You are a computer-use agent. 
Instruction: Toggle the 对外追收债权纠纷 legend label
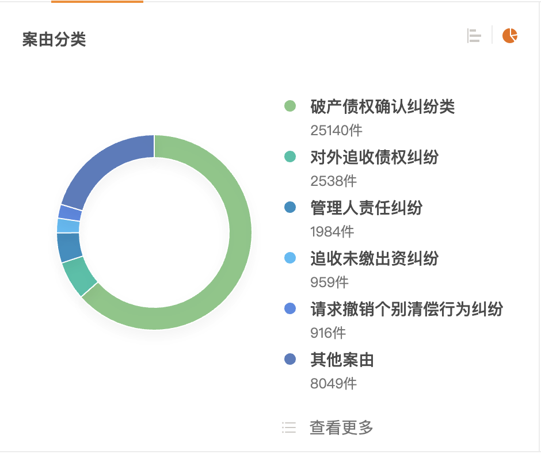[374, 157]
